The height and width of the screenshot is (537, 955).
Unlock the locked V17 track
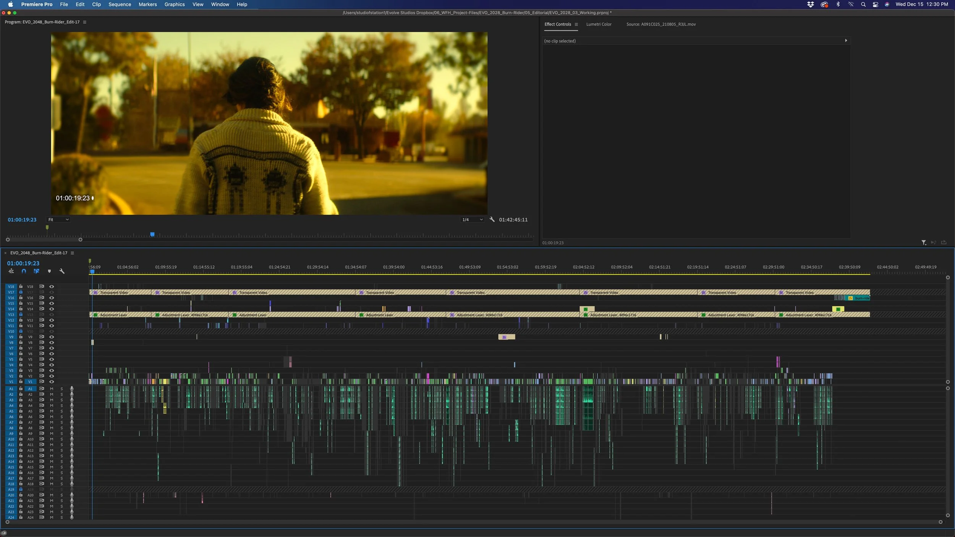(x=21, y=292)
